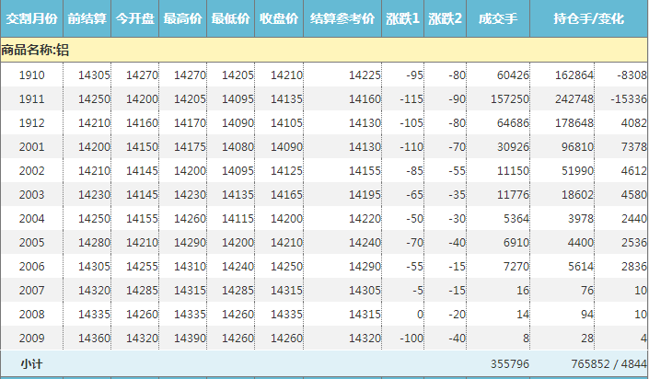Click the 成交手 column header
Screen dimensions: 649x379
(498, 18)
